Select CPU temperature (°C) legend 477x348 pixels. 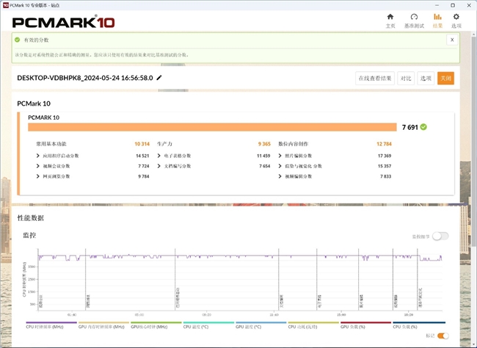[208, 325]
